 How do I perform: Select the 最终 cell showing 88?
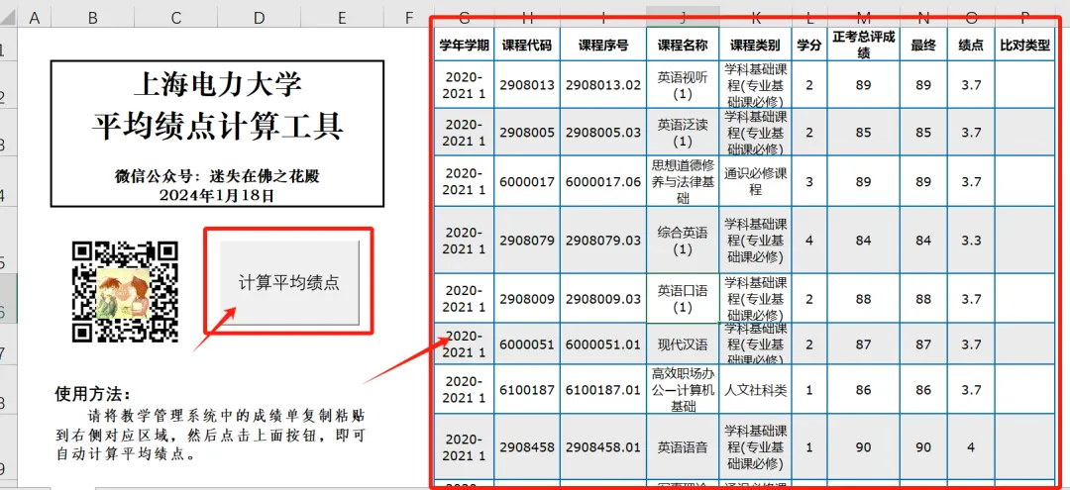[x=923, y=299]
